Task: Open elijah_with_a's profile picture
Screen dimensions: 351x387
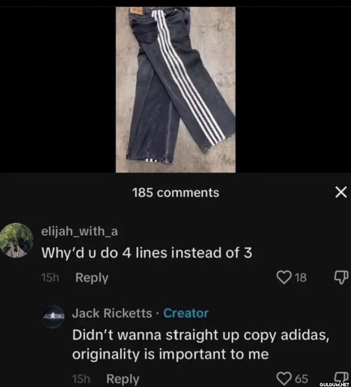Action: 17,240
